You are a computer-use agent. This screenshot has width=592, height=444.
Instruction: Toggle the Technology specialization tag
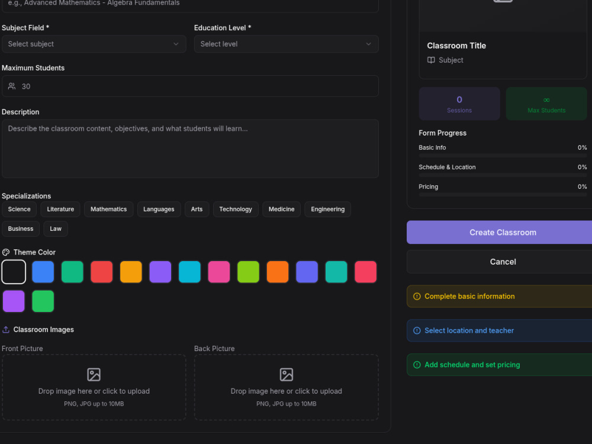(236, 209)
